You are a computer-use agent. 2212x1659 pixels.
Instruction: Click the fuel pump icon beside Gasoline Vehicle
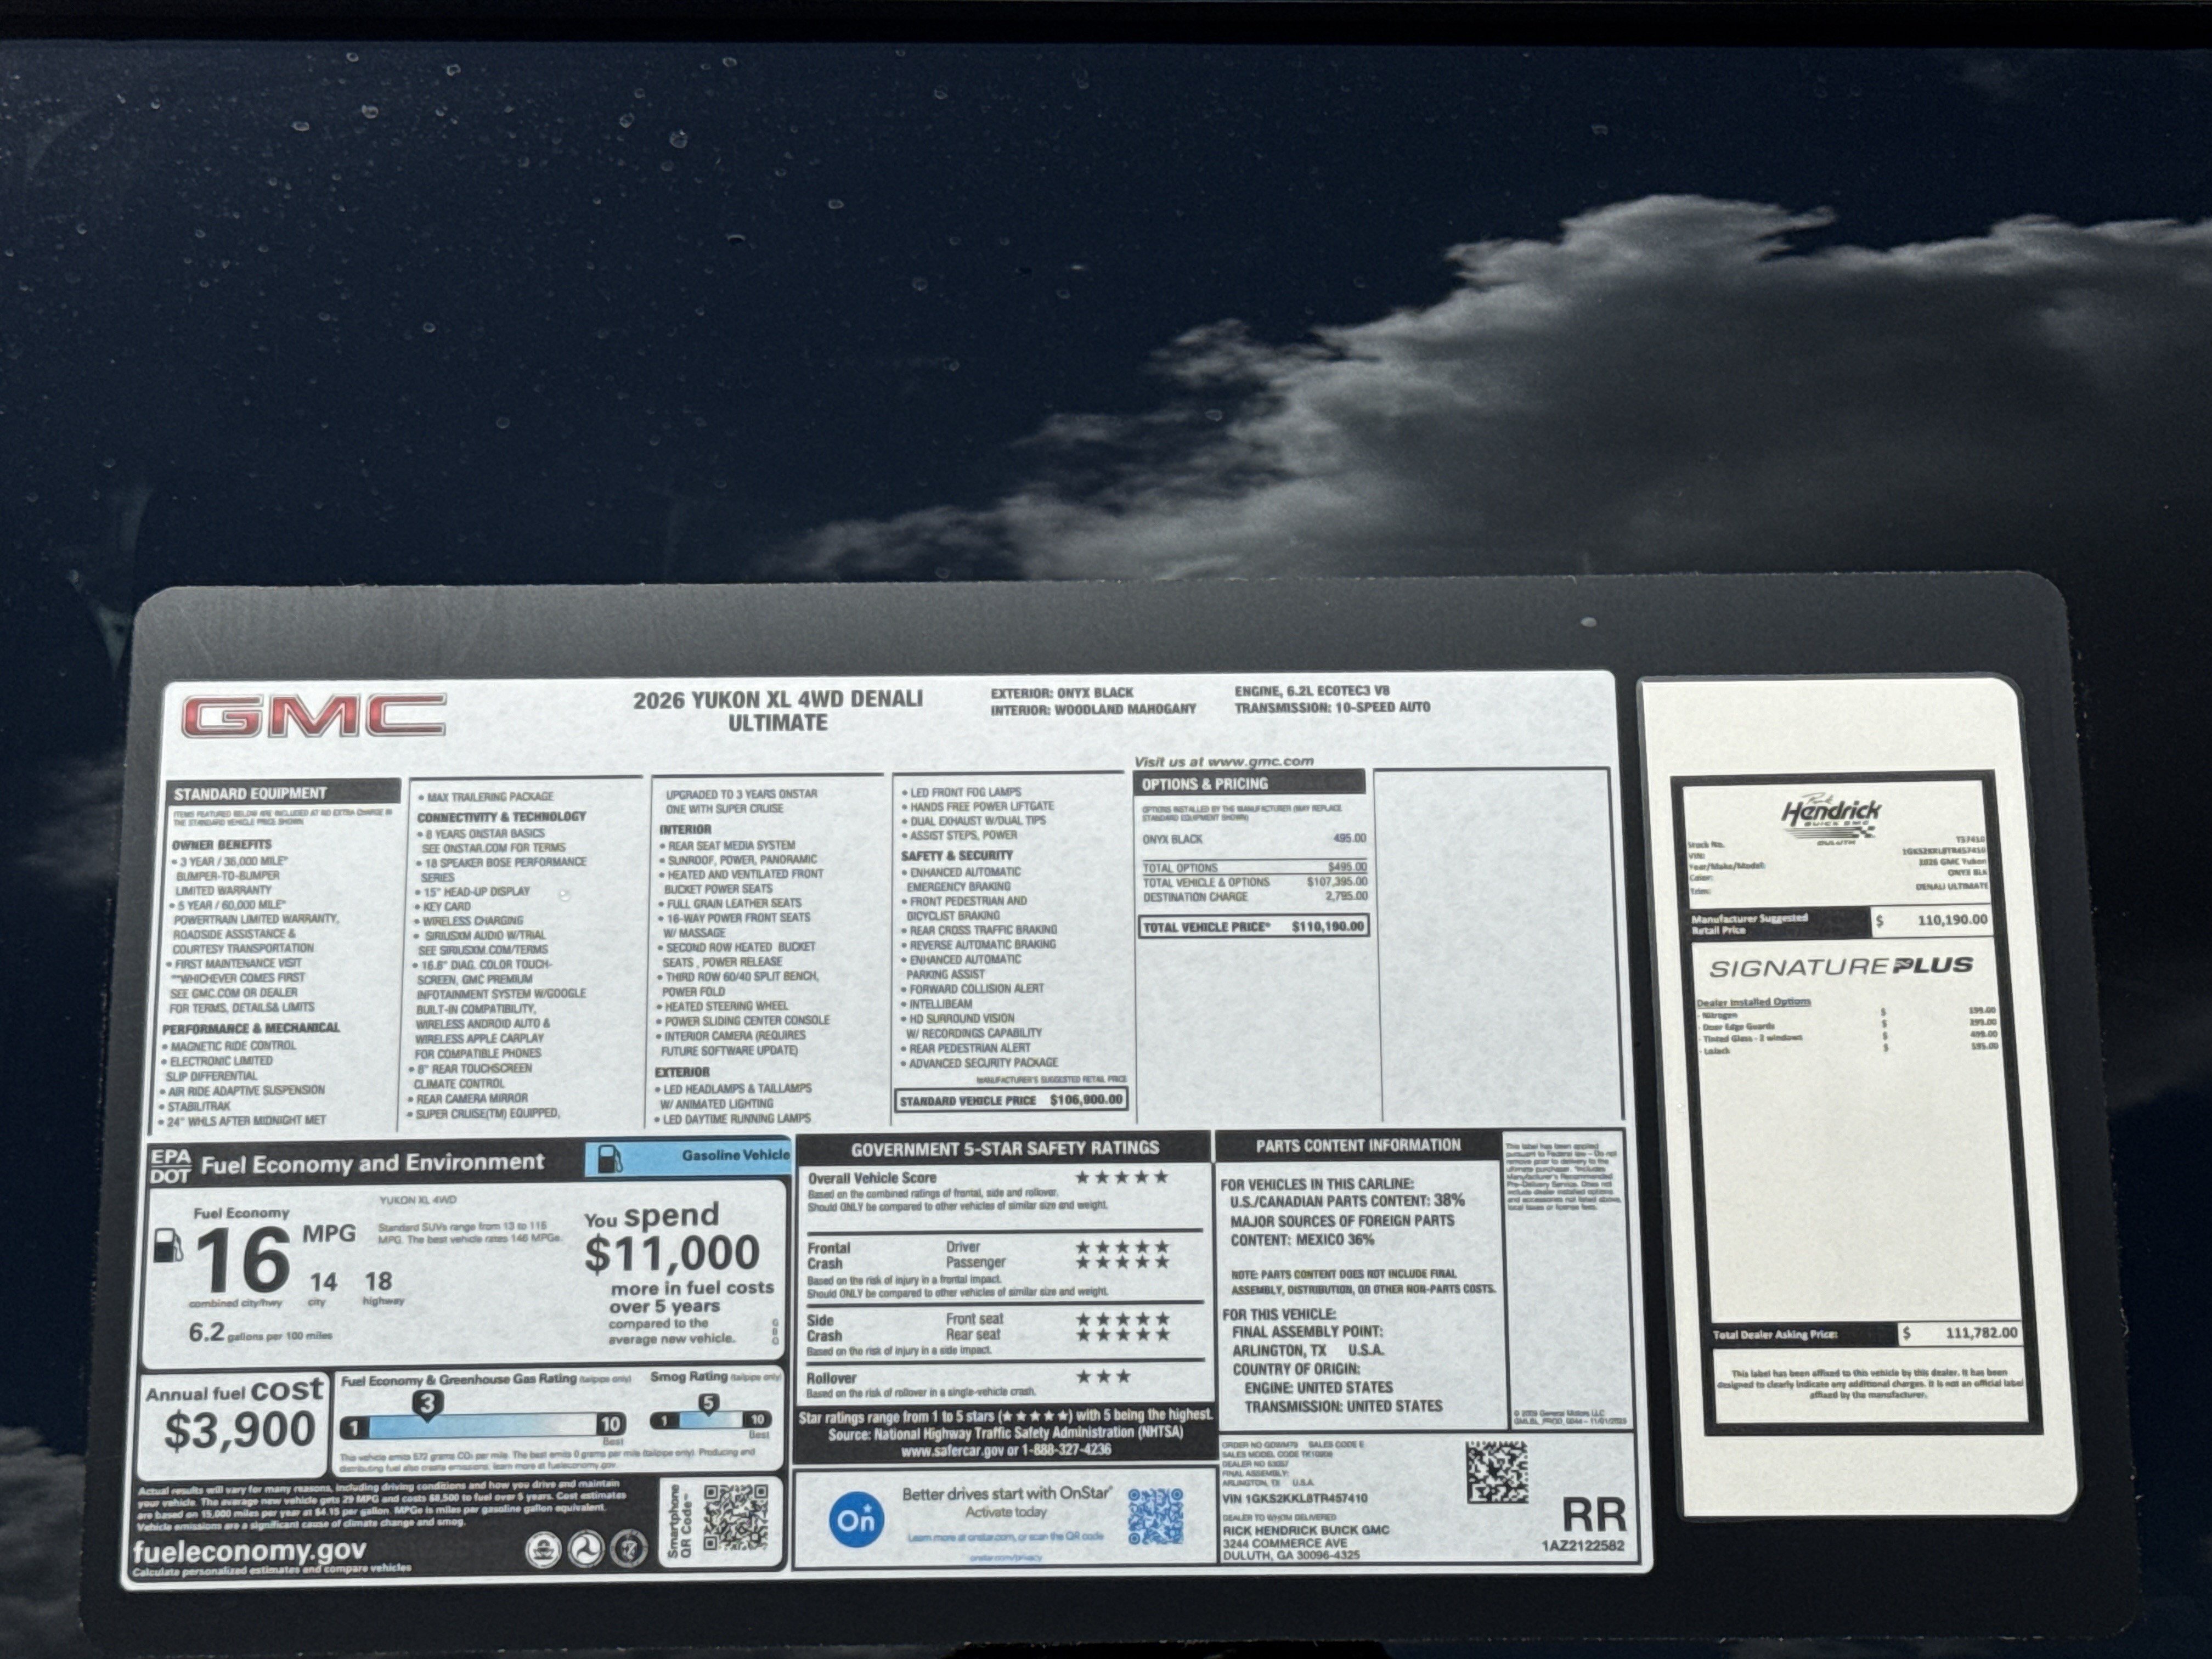[609, 1159]
